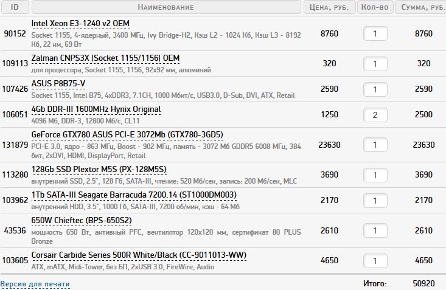Click Seagate price 2170 in price column
446x290 pixels.
(329, 200)
